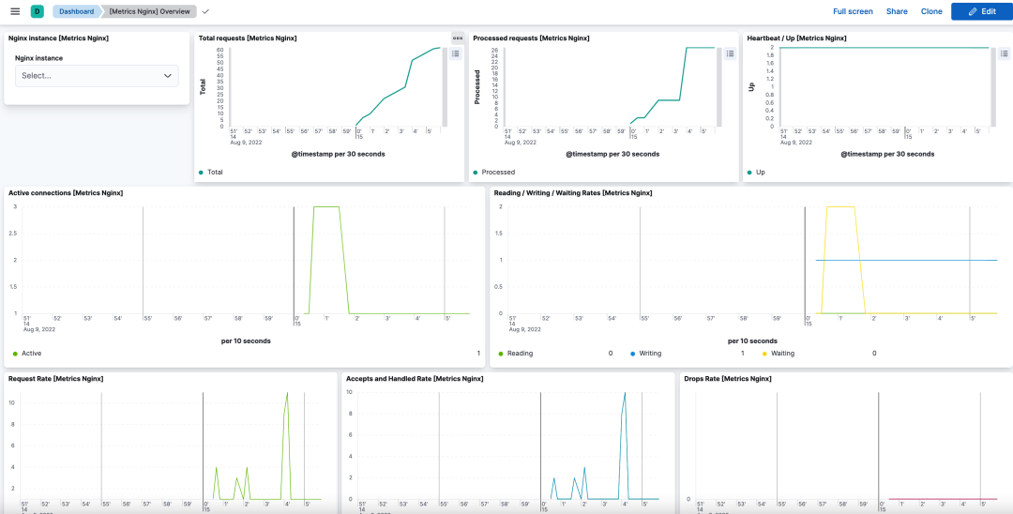Open the Share menu
1013x514 pixels.
tap(897, 11)
